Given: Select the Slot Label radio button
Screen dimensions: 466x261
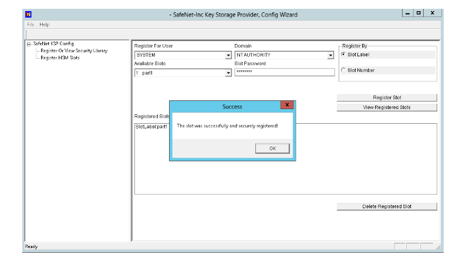Looking at the screenshot, I should (343, 55).
